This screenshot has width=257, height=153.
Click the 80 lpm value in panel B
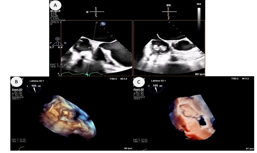(128, 148)
